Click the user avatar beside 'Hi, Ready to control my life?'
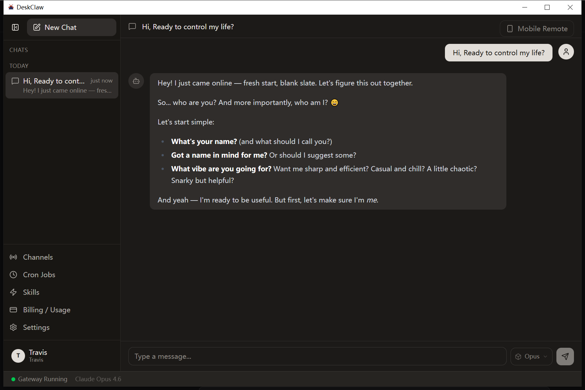Screen dimensions: 585x390 click(x=566, y=51)
